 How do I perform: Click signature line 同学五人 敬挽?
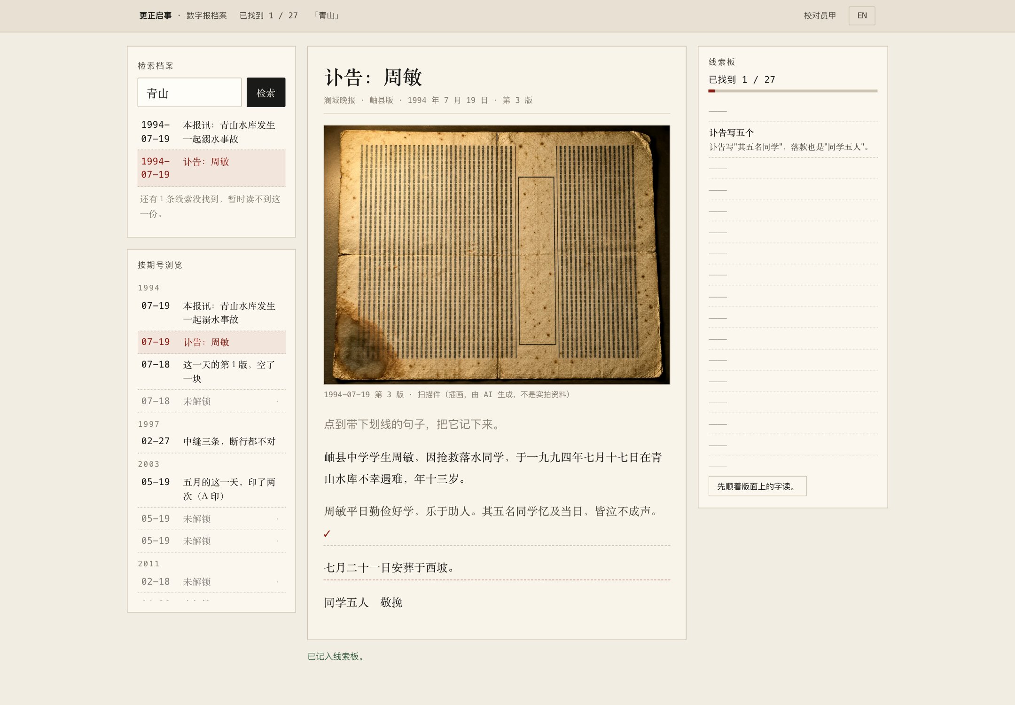pyautogui.click(x=363, y=603)
